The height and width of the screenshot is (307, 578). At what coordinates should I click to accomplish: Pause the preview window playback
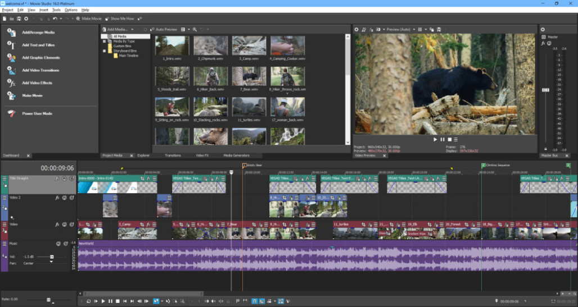tap(442, 140)
